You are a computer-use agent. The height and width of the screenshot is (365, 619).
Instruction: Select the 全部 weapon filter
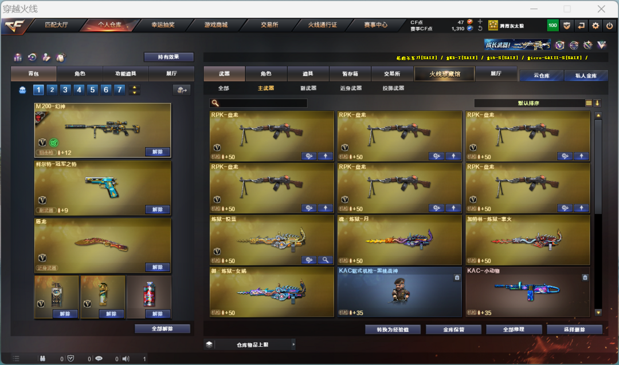pyautogui.click(x=224, y=88)
